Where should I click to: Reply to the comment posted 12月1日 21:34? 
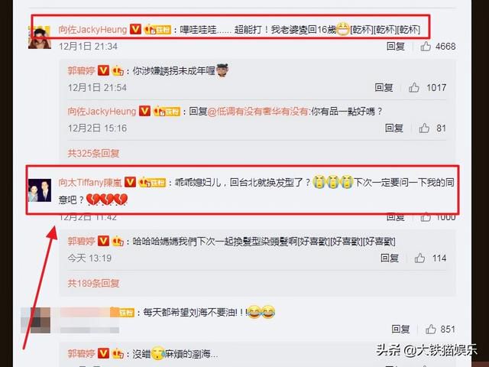tap(396, 47)
